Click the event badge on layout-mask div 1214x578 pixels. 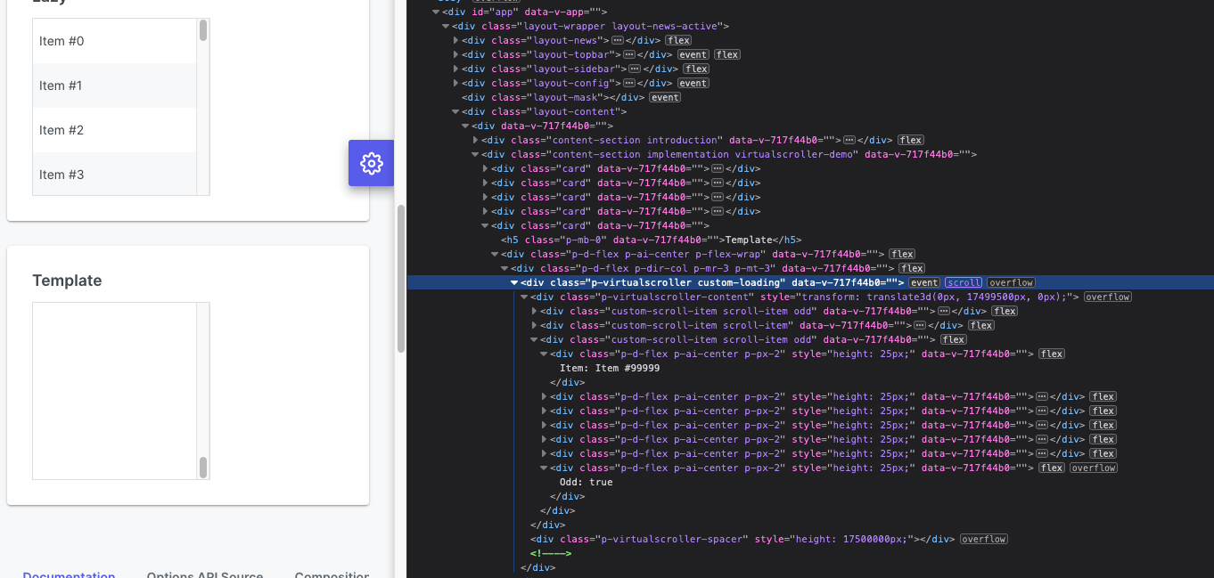(x=664, y=97)
